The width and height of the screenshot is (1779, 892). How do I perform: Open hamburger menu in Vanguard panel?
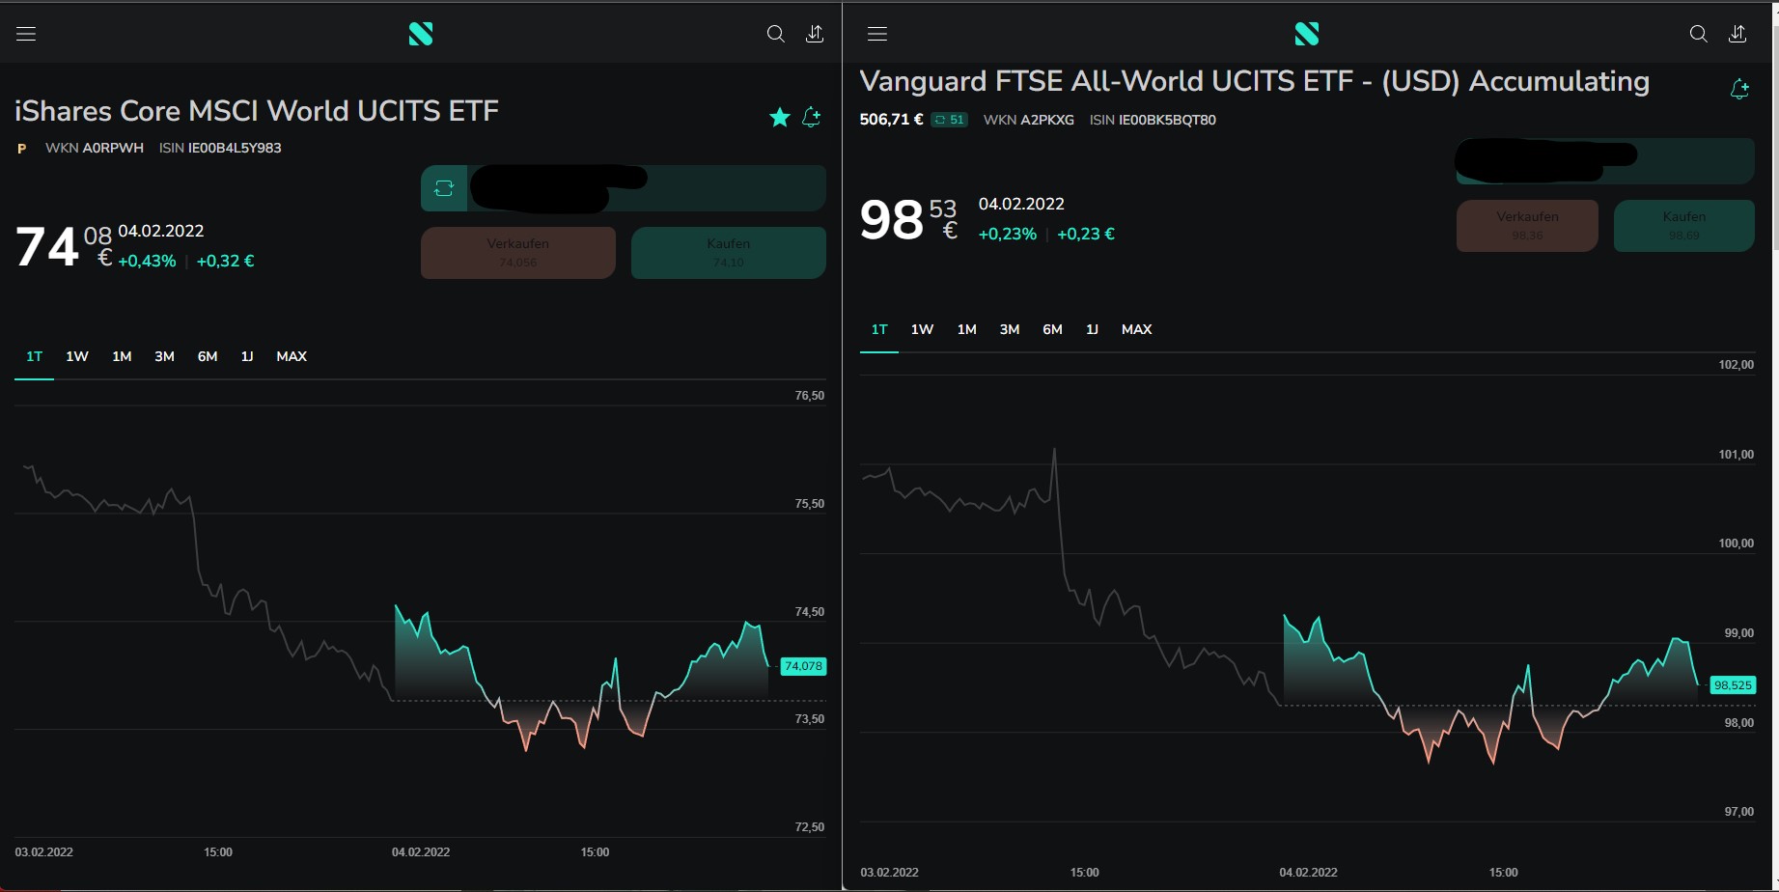tap(876, 34)
